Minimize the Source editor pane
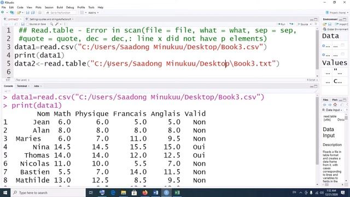The width and height of the screenshot is (350, 197). coord(312,20)
